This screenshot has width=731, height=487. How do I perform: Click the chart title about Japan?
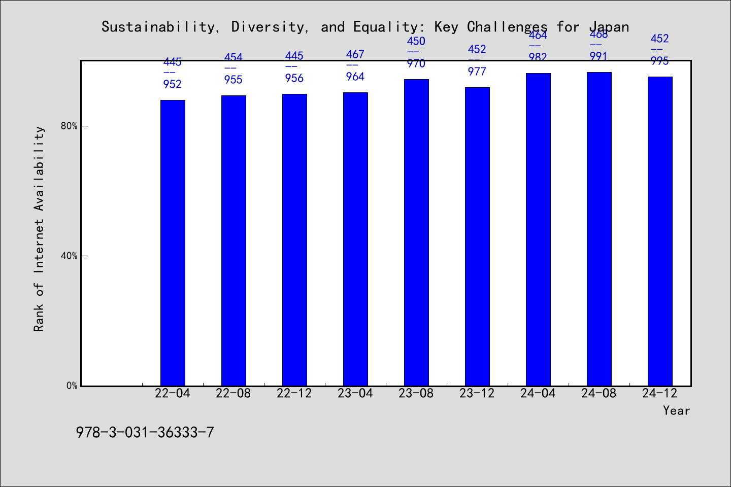coord(365,27)
